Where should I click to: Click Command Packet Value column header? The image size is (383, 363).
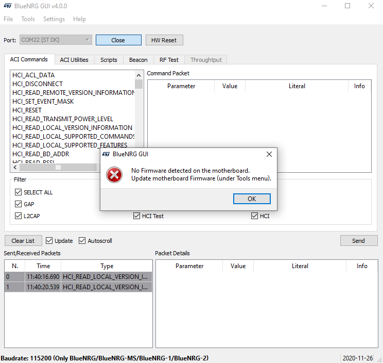pyautogui.click(x=230, y=86)
